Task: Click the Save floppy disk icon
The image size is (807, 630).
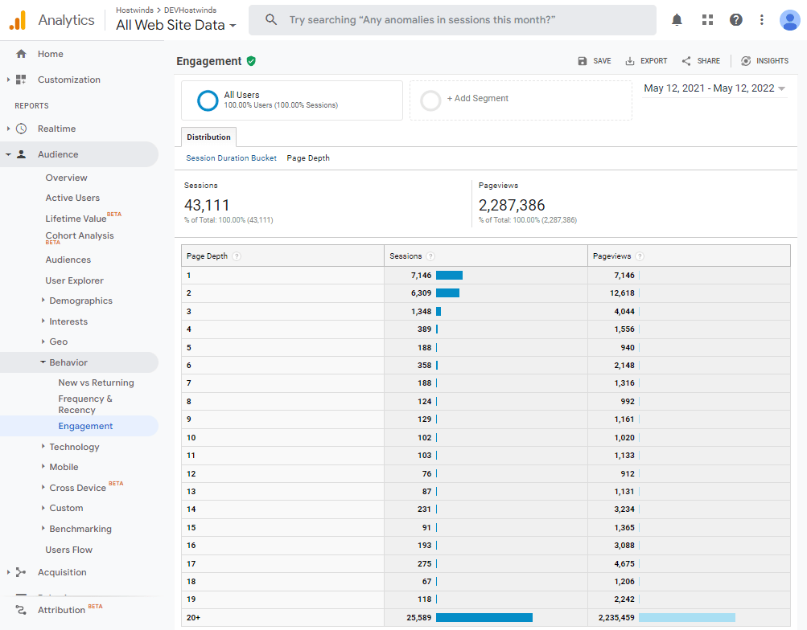Action: pos(582,61)
